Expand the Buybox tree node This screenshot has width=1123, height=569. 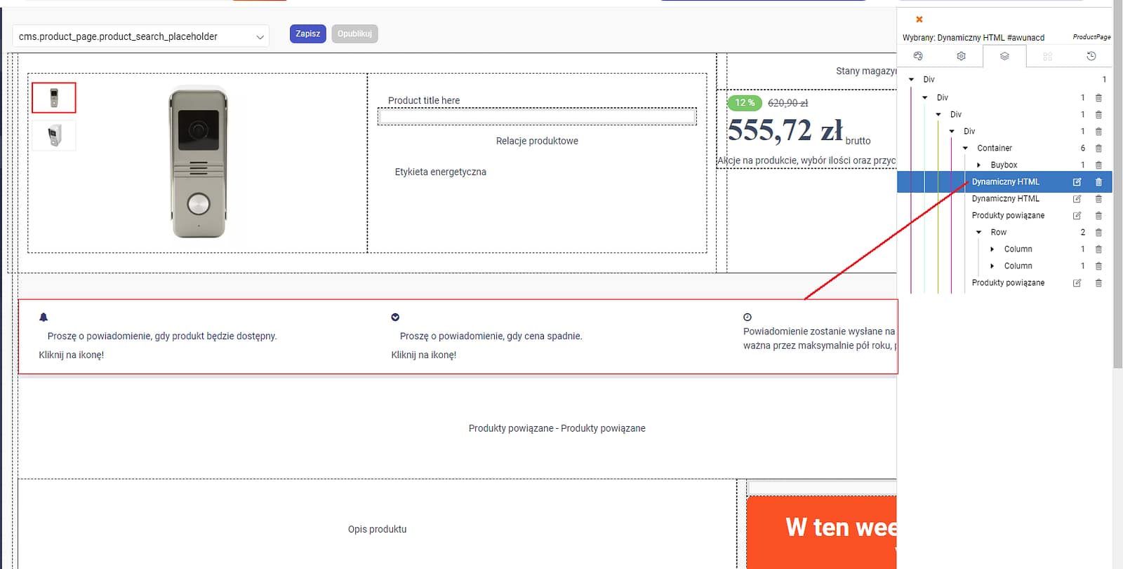point(979,165)
